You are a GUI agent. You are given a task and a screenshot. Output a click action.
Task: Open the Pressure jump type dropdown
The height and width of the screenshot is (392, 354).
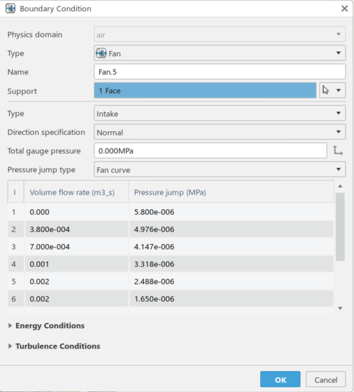click(219, 169)
